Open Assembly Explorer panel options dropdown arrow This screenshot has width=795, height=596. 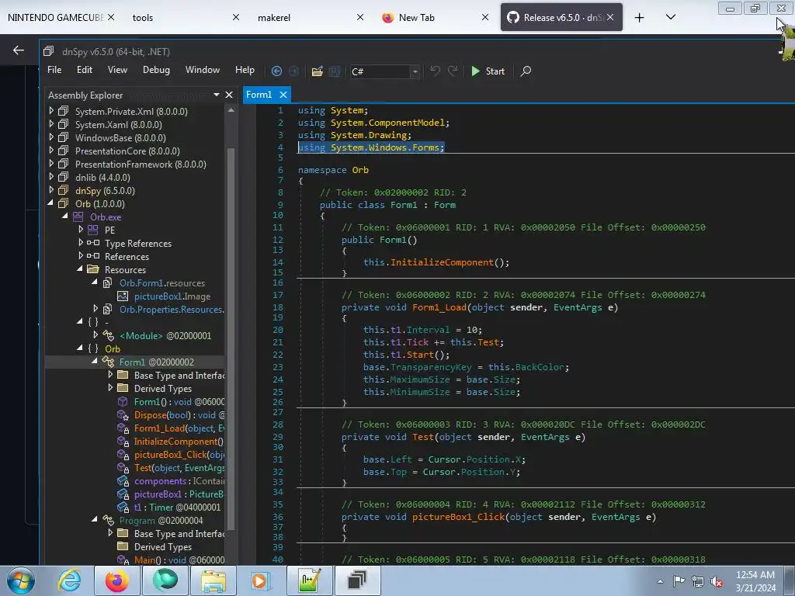coord(217,95)
